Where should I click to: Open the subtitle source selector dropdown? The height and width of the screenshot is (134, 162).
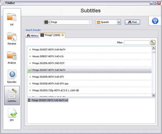(x=47, y=22)
